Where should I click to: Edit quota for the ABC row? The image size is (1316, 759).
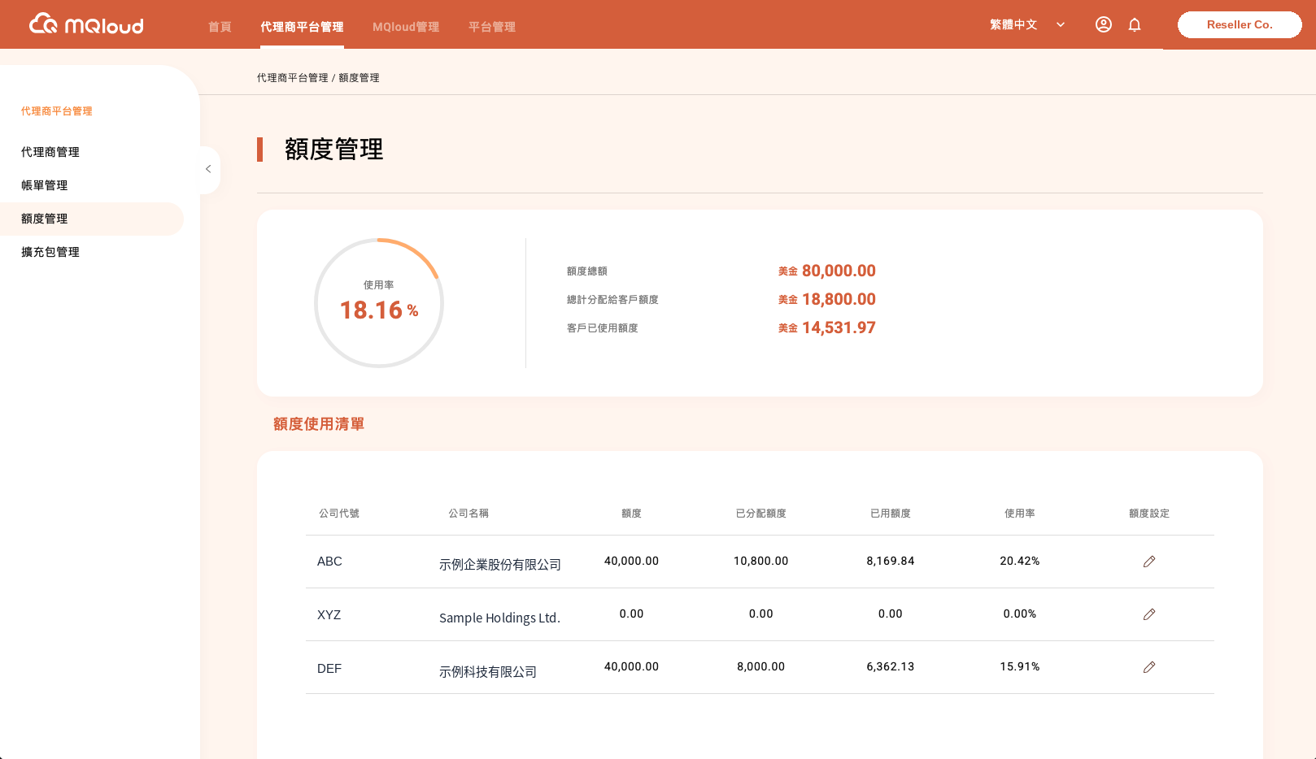tap(1149, 562)
